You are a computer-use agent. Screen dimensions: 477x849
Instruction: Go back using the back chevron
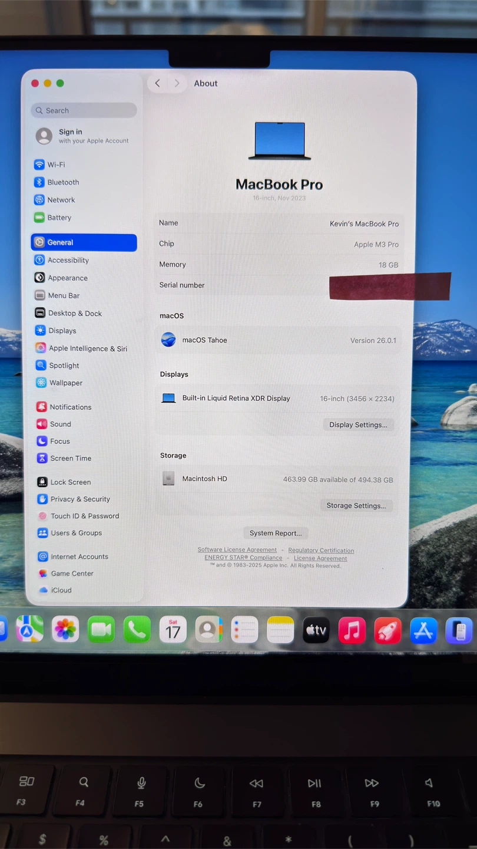pos(157,83)
